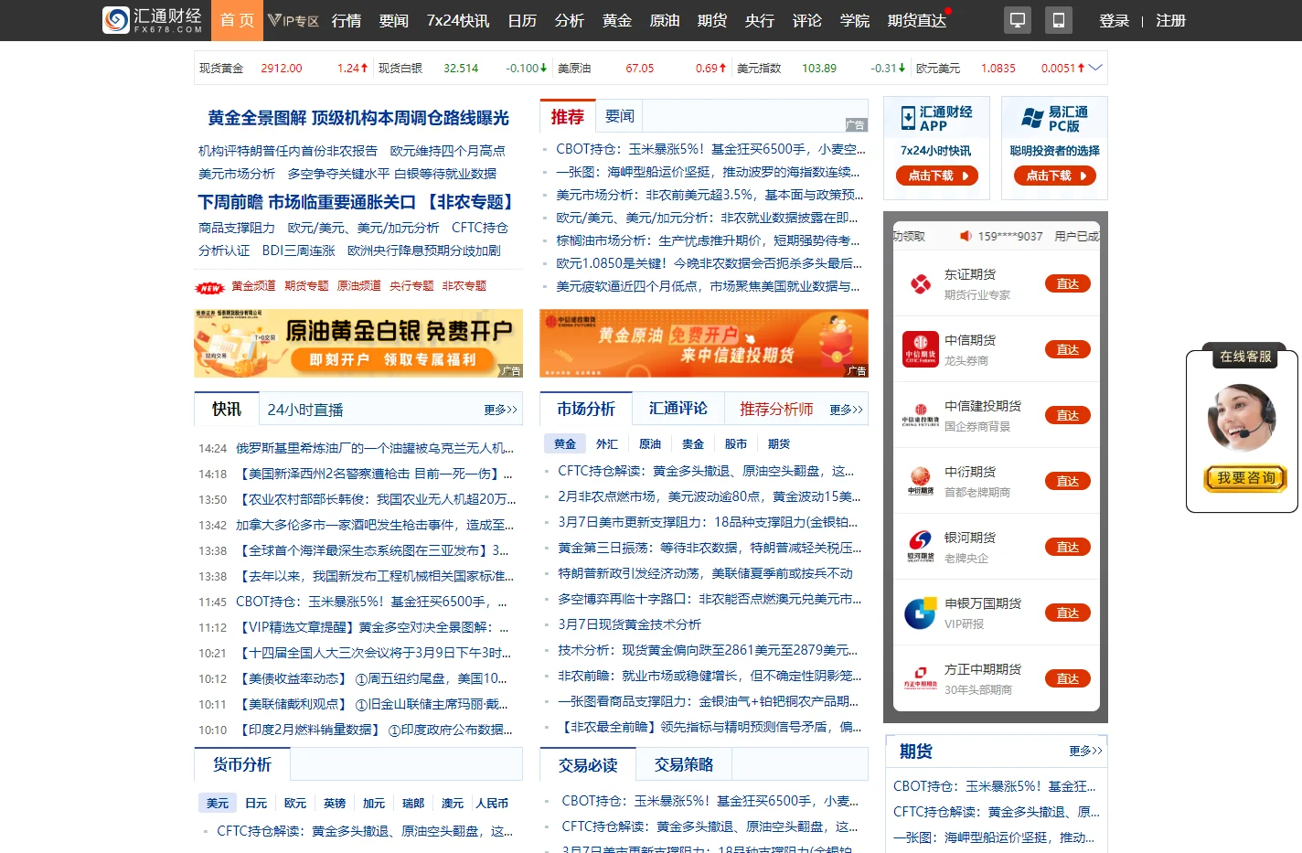Click 直达 button for 中信建投期货
This screenshot has height=853, width=1302.
pyautogui.click(x=1068, y=415)
